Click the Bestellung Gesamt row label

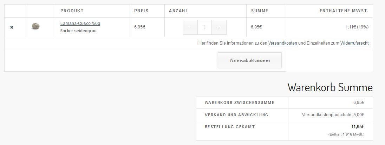(x=230, y=127)
